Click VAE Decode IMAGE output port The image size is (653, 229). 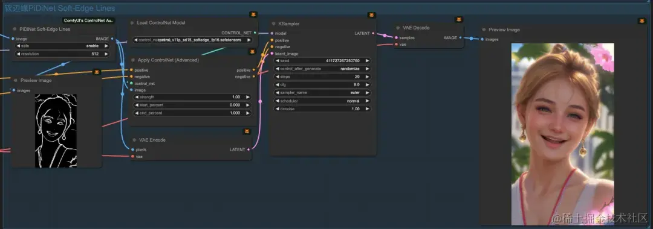pos(460,37)
